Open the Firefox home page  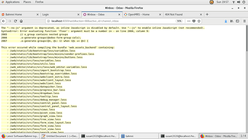(x=21, y=21)
